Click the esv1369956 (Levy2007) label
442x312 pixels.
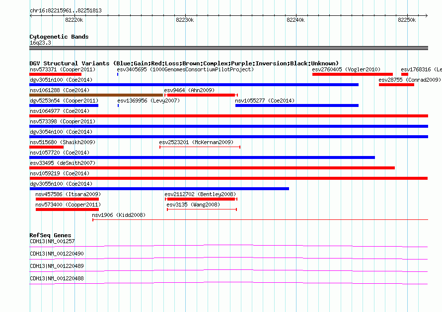(x=148, y=101)
